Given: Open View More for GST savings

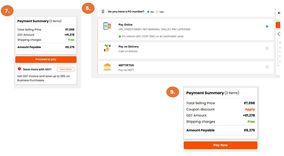Looking at the screenshot, I should [65, 69].
